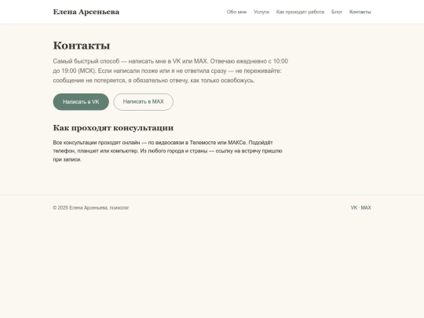The image size is (424, 318).
Task: Go to the Обо мне menu item
Action: [x=236, y=12]
